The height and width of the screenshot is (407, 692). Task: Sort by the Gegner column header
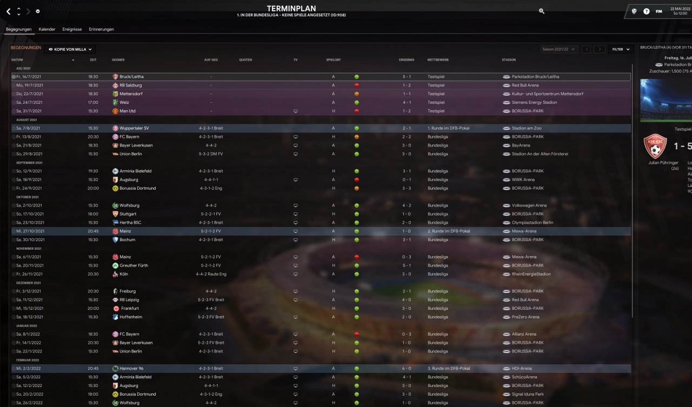click(118, 60)
